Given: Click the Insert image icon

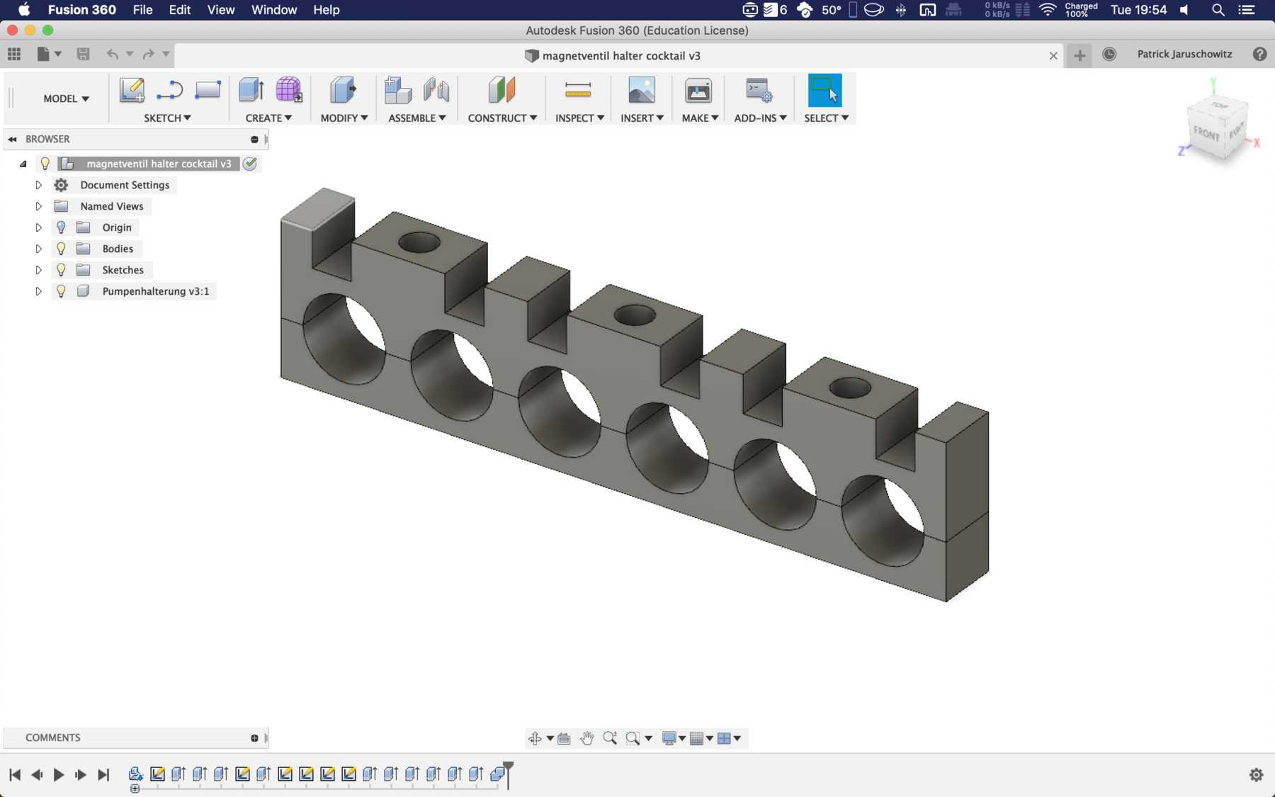Looking at the screenshot, I should click(x=642, y=91).
